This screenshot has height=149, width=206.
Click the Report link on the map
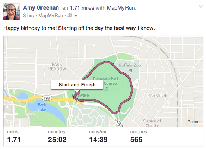193,122
